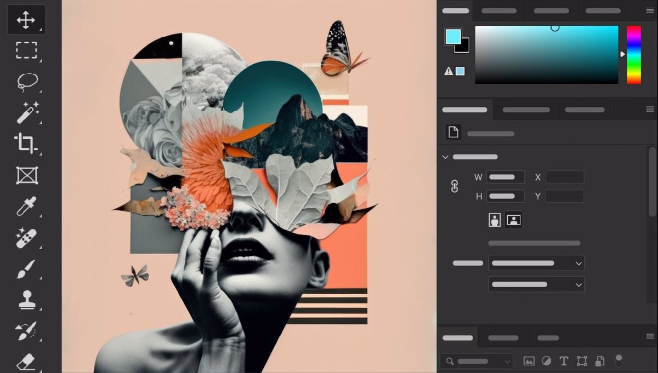Set canvas to landscape orientation
Screen dimensions: 658x373
513,220
